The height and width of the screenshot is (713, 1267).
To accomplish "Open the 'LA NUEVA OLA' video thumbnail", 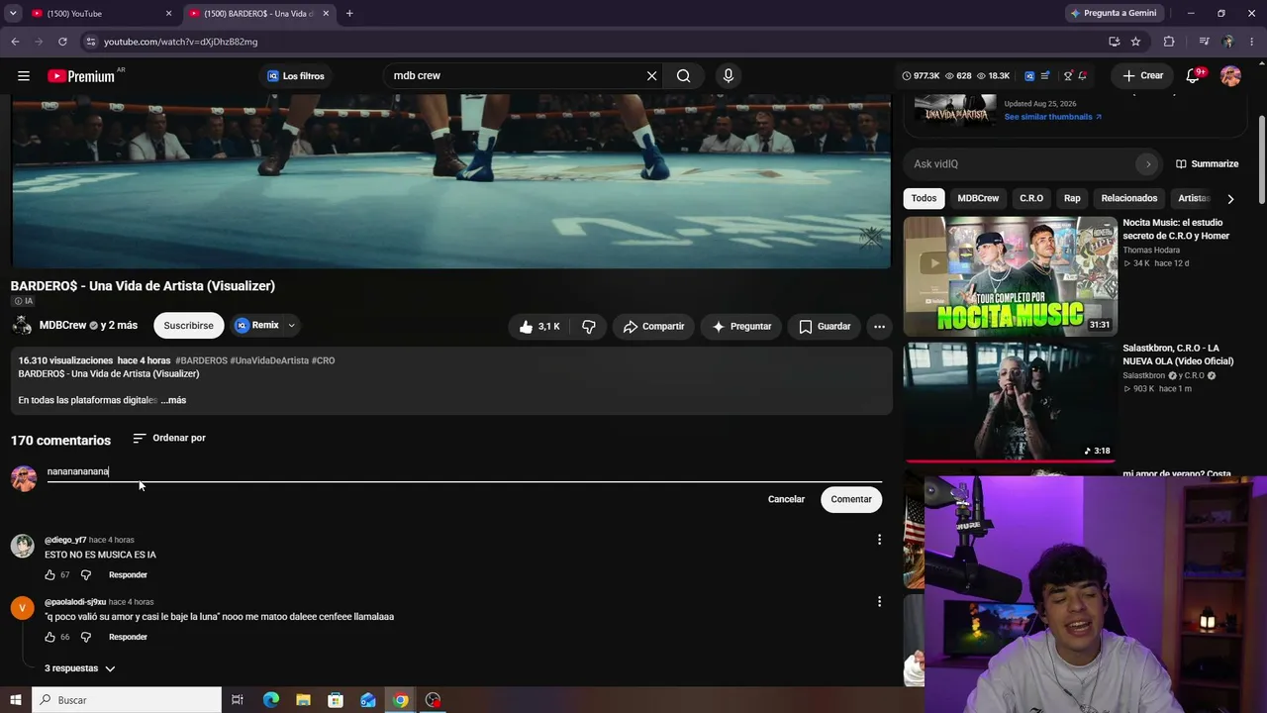I will pyautogui.click(x=1011, y=401).
